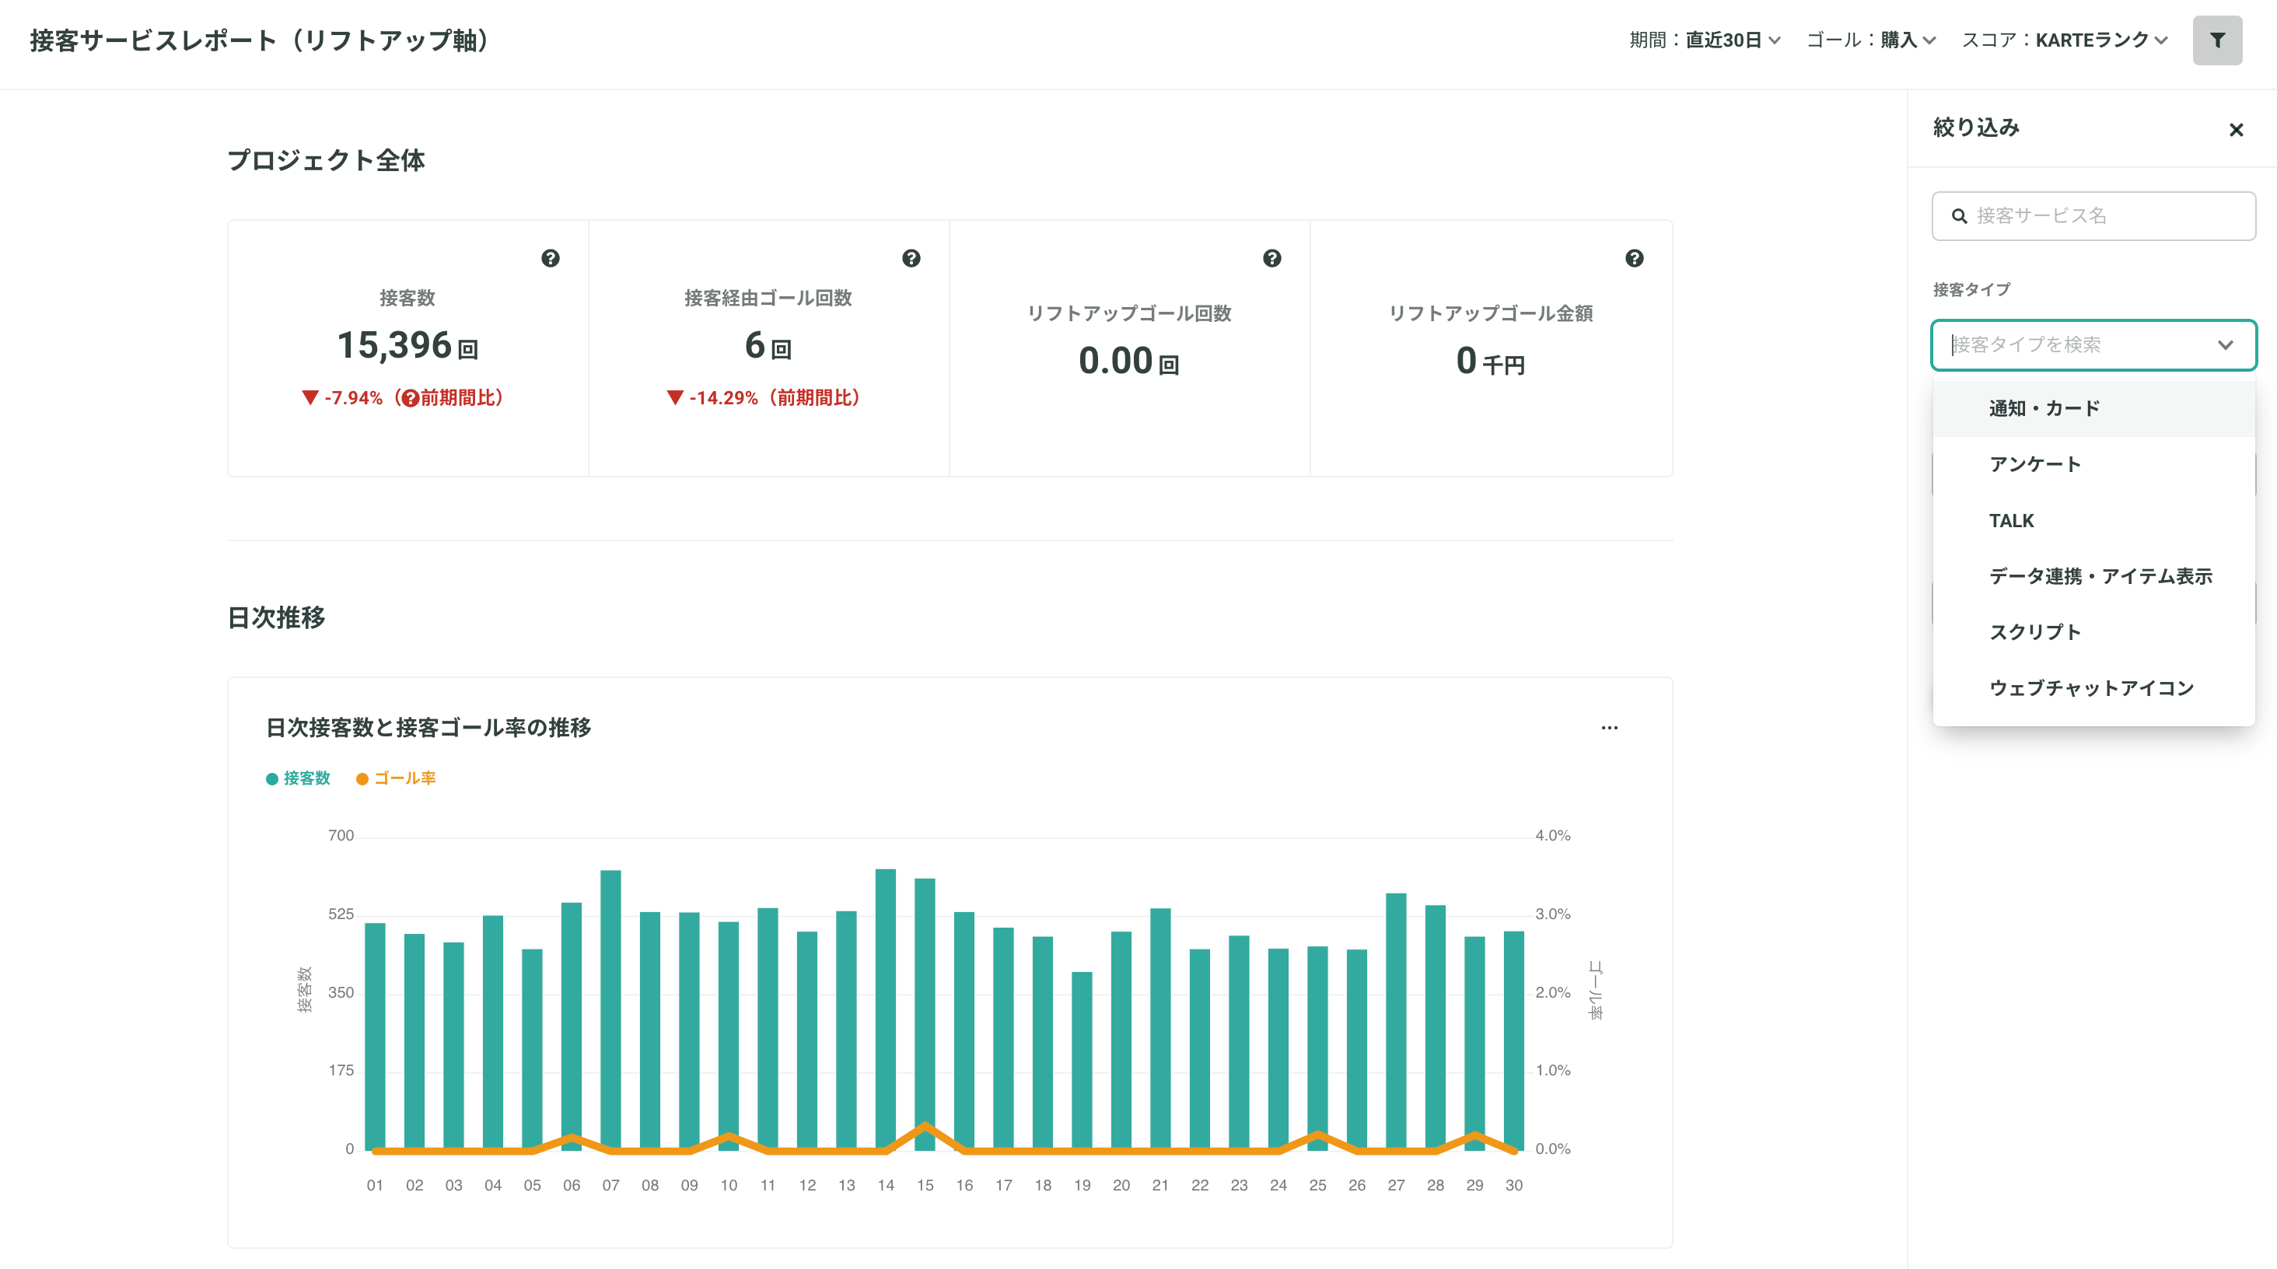Viewport: 2277px width, 1269px height.
Task: Select スクリプト option
Action: coord(2093,632)
